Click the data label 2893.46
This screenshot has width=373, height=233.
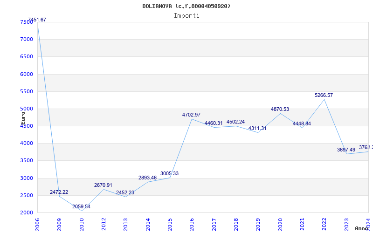[x=147, y=178]
